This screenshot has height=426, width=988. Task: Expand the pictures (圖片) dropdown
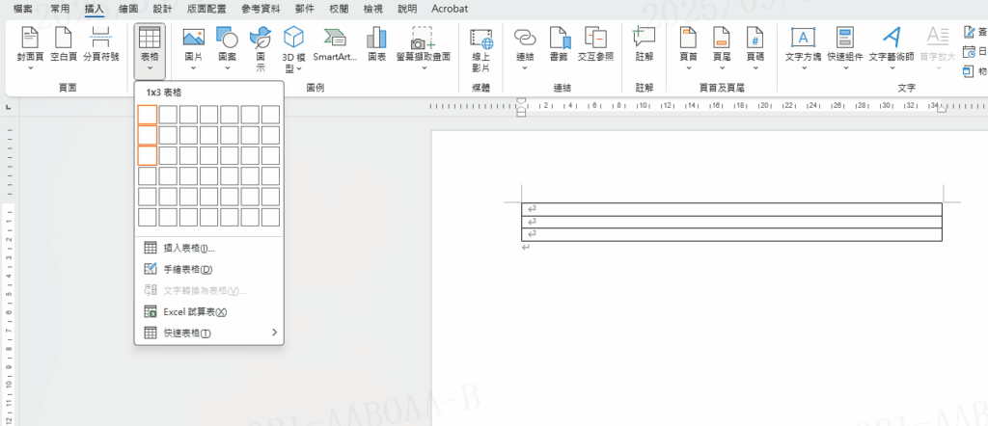point(193,46)
